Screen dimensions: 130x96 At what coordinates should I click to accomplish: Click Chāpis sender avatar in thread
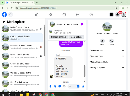pos(51,77)
